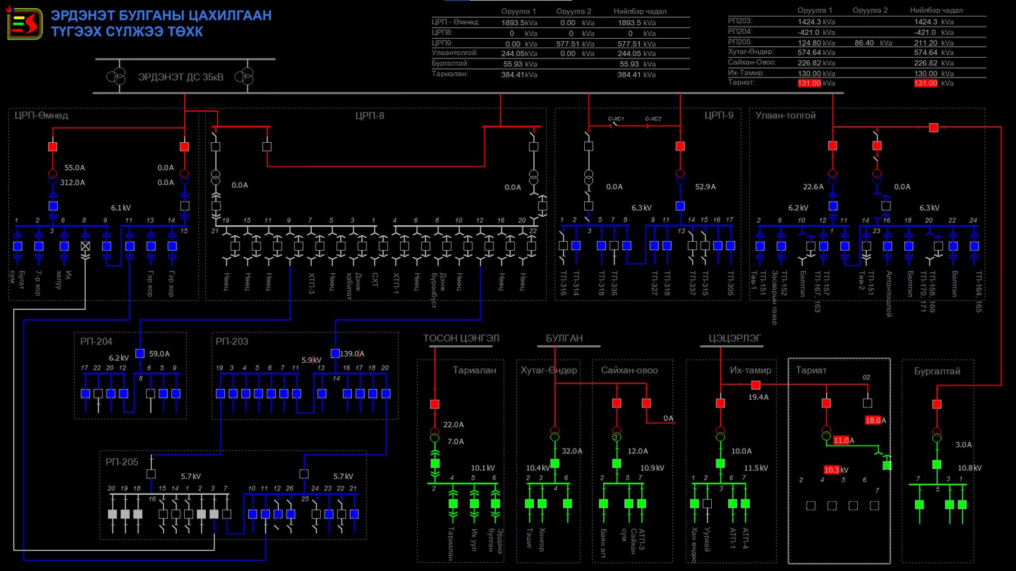Open the ТОСОН ЦЭНГЭЛ substation header
Screen dimensions: 1016x571
pyautogui.click(x=462, y=339)
